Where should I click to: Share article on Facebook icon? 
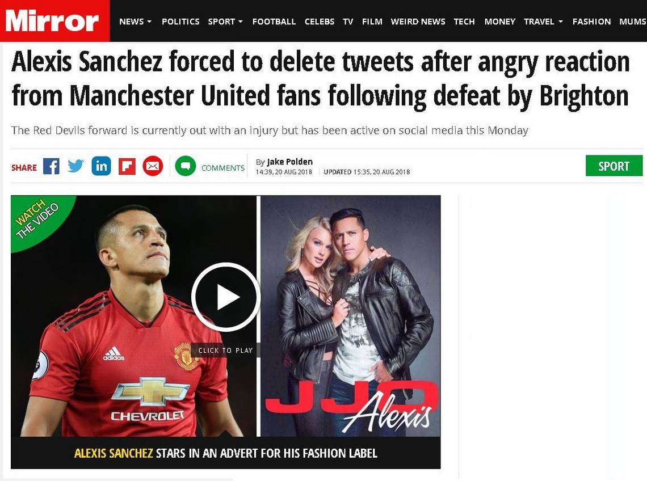52,166
